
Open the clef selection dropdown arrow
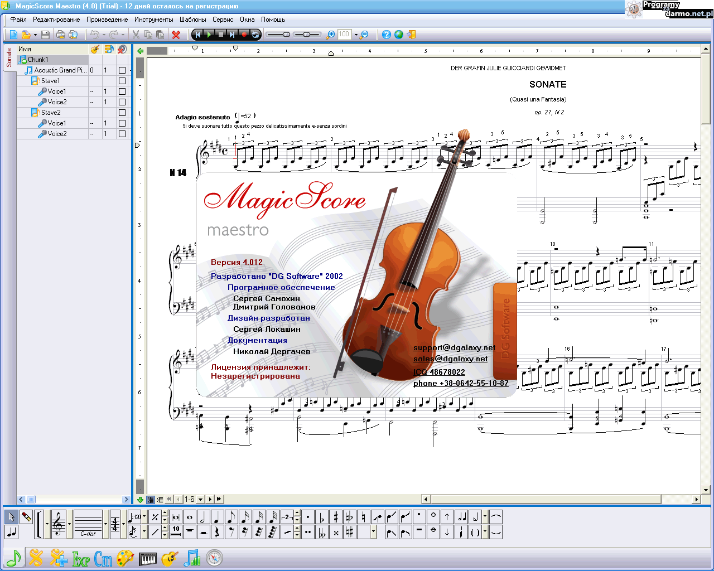point(69,524)
